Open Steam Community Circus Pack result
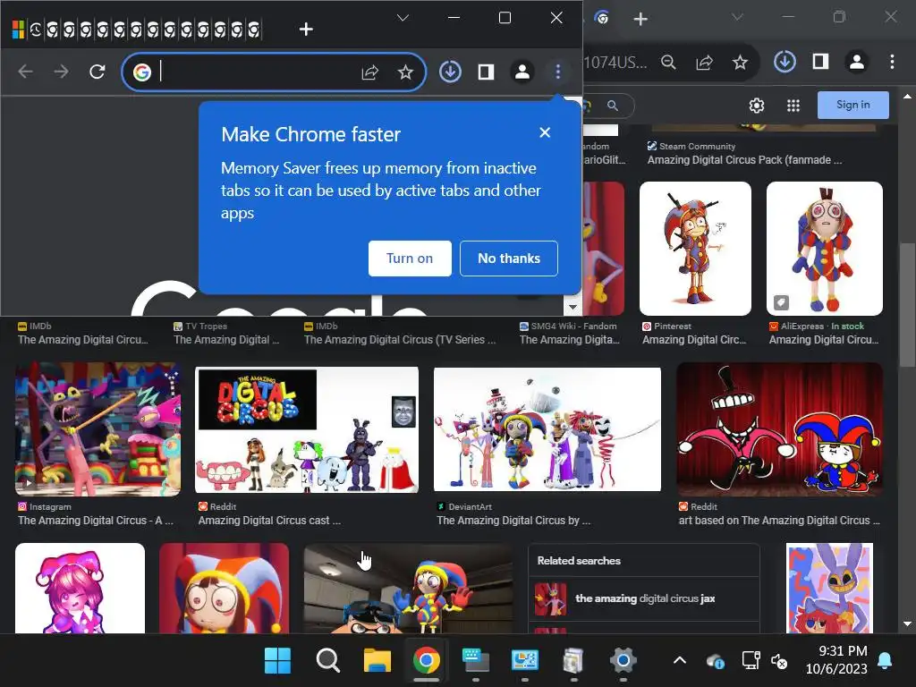The width and height of the screenshot is (916, 687). [x=744, y=159]
